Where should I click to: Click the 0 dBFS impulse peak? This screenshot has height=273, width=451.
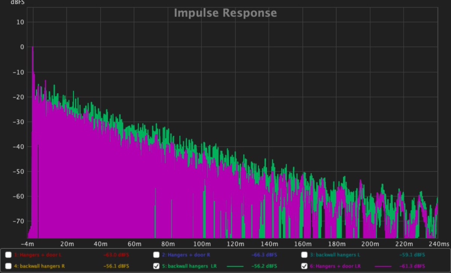[33, 47]
